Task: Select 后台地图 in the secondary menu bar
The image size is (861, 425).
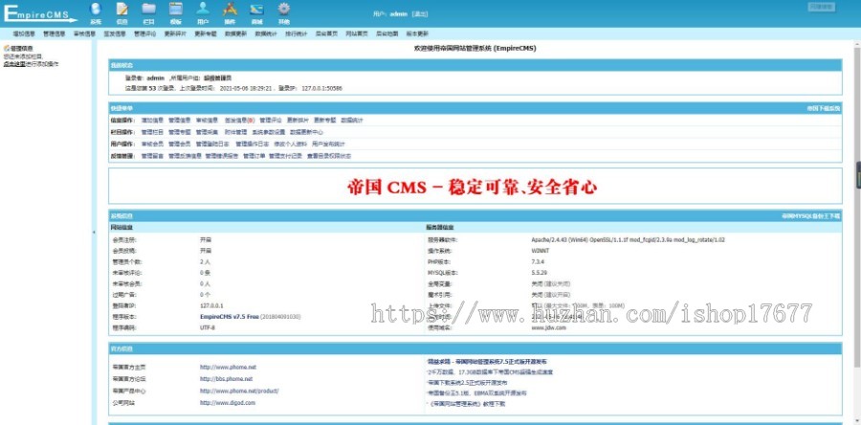Action: pos(386,34)
